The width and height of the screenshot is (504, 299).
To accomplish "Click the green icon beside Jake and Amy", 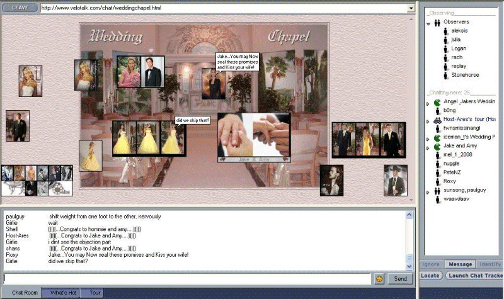I will click(437, 146).
